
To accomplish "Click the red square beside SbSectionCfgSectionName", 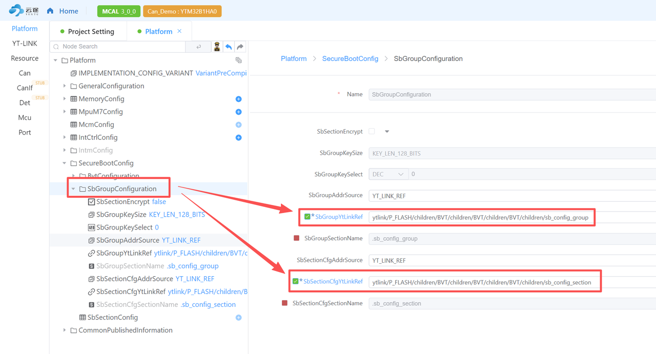I will (284, 303).
